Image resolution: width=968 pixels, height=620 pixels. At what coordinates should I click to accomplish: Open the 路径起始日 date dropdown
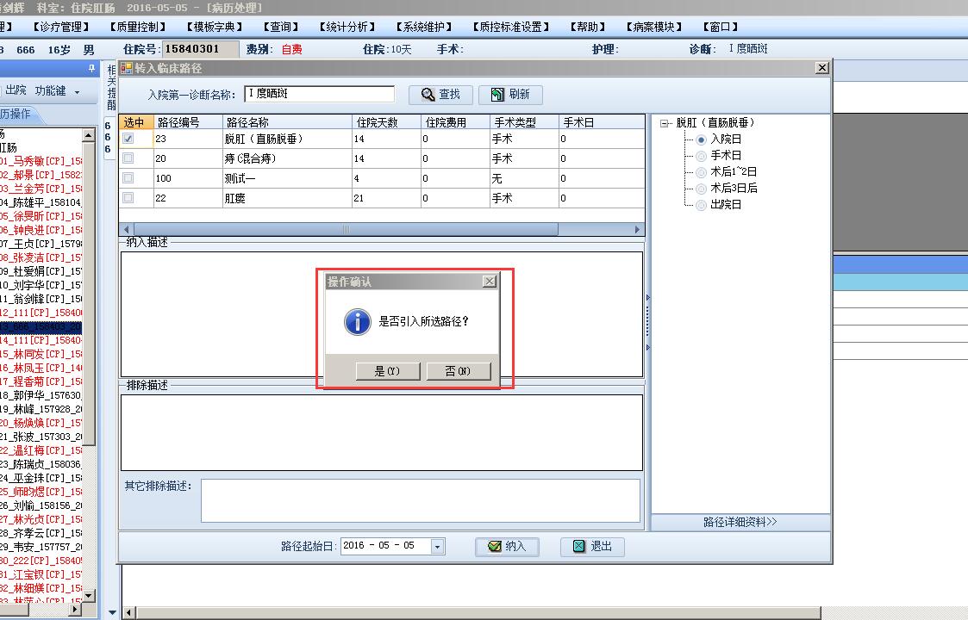click(x=438, y=547)
